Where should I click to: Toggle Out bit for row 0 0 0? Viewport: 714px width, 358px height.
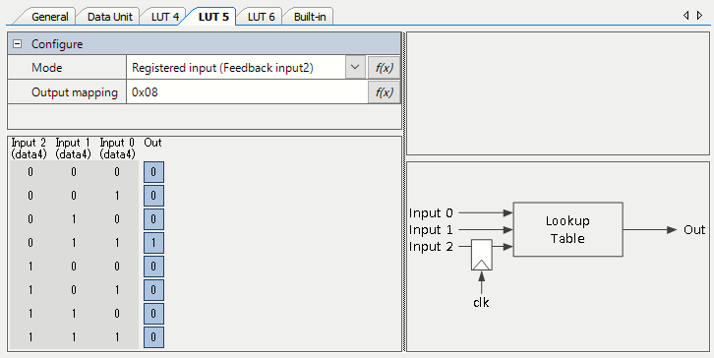pyautogui.click(x=153, y=172)
